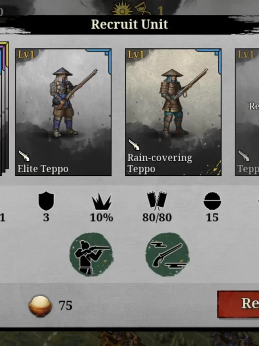Tap the 75 rice cost value
The height and width of the screenshot is (346, 259).
click(65, 306)
